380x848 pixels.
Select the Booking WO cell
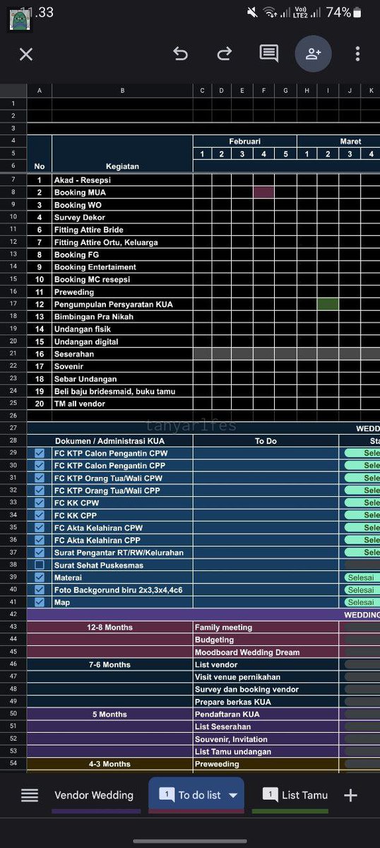tap(122, 205)
